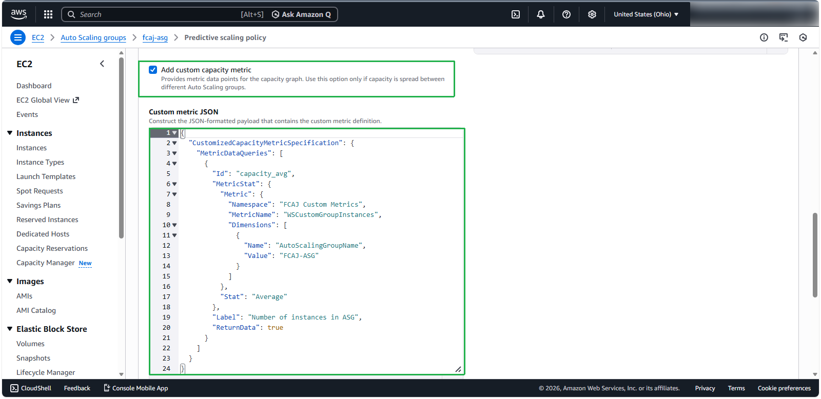Image resolution: width=821 pixels, height=399 pixels.
Task: Click the CloudShell icon in the footer
Action: (x=14, y=388)
